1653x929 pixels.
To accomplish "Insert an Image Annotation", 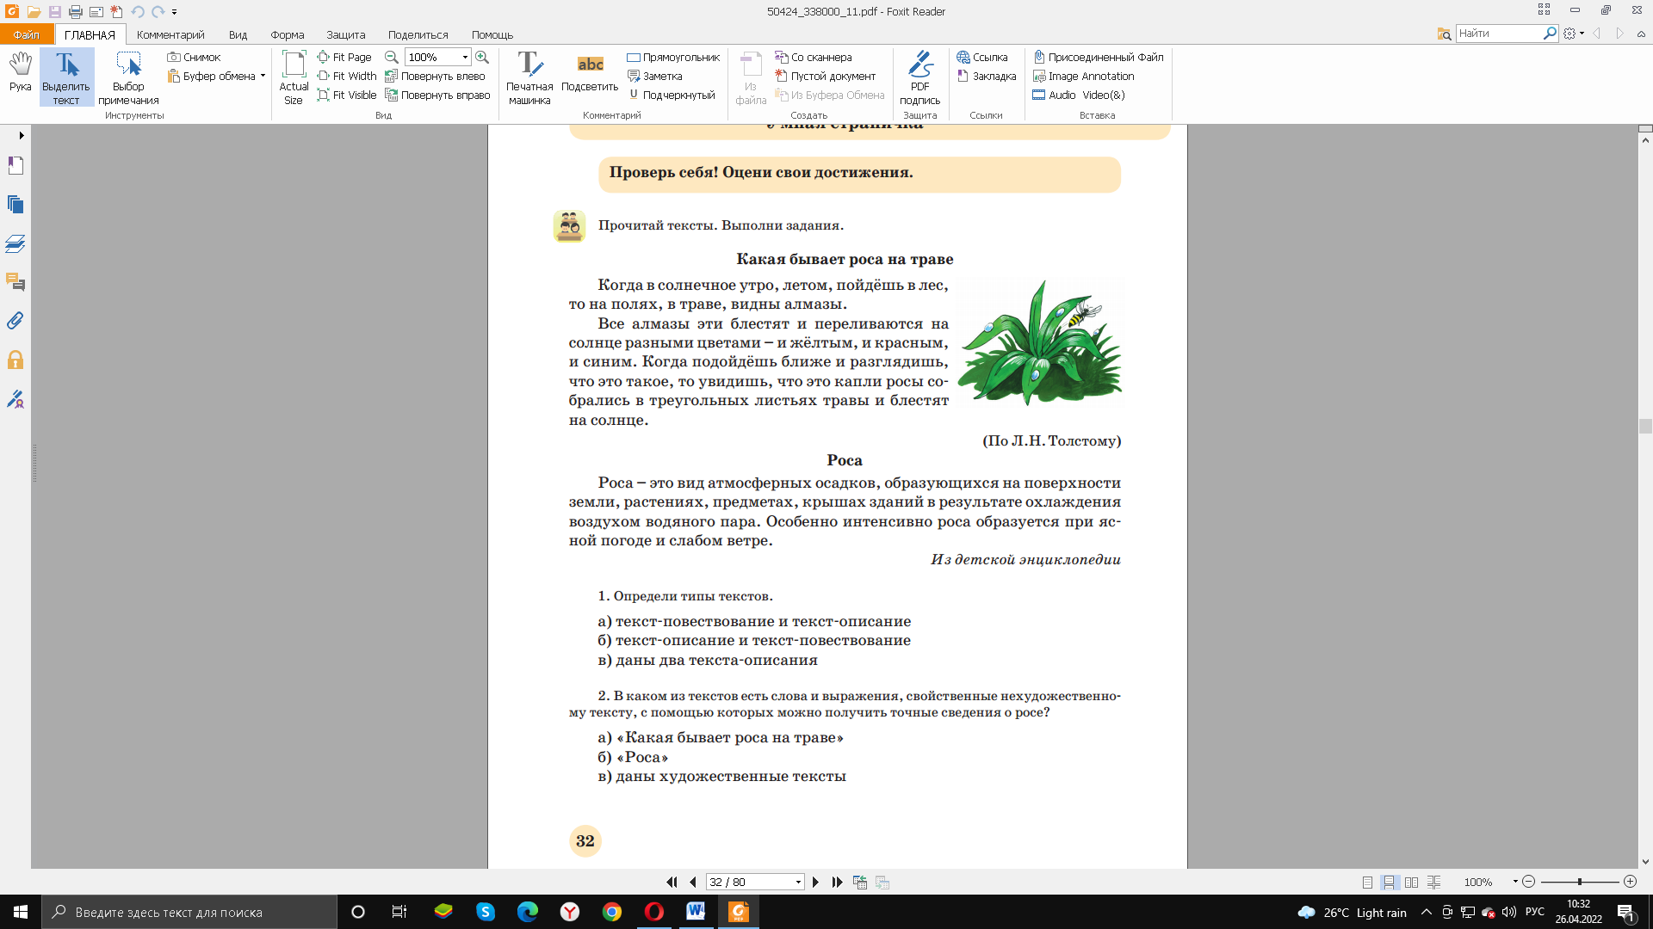I will pos(1083,76).
